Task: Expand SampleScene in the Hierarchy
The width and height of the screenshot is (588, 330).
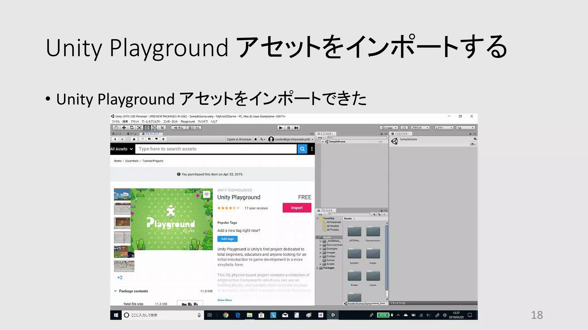Action: pyautogui.click(x=323, y=142)
